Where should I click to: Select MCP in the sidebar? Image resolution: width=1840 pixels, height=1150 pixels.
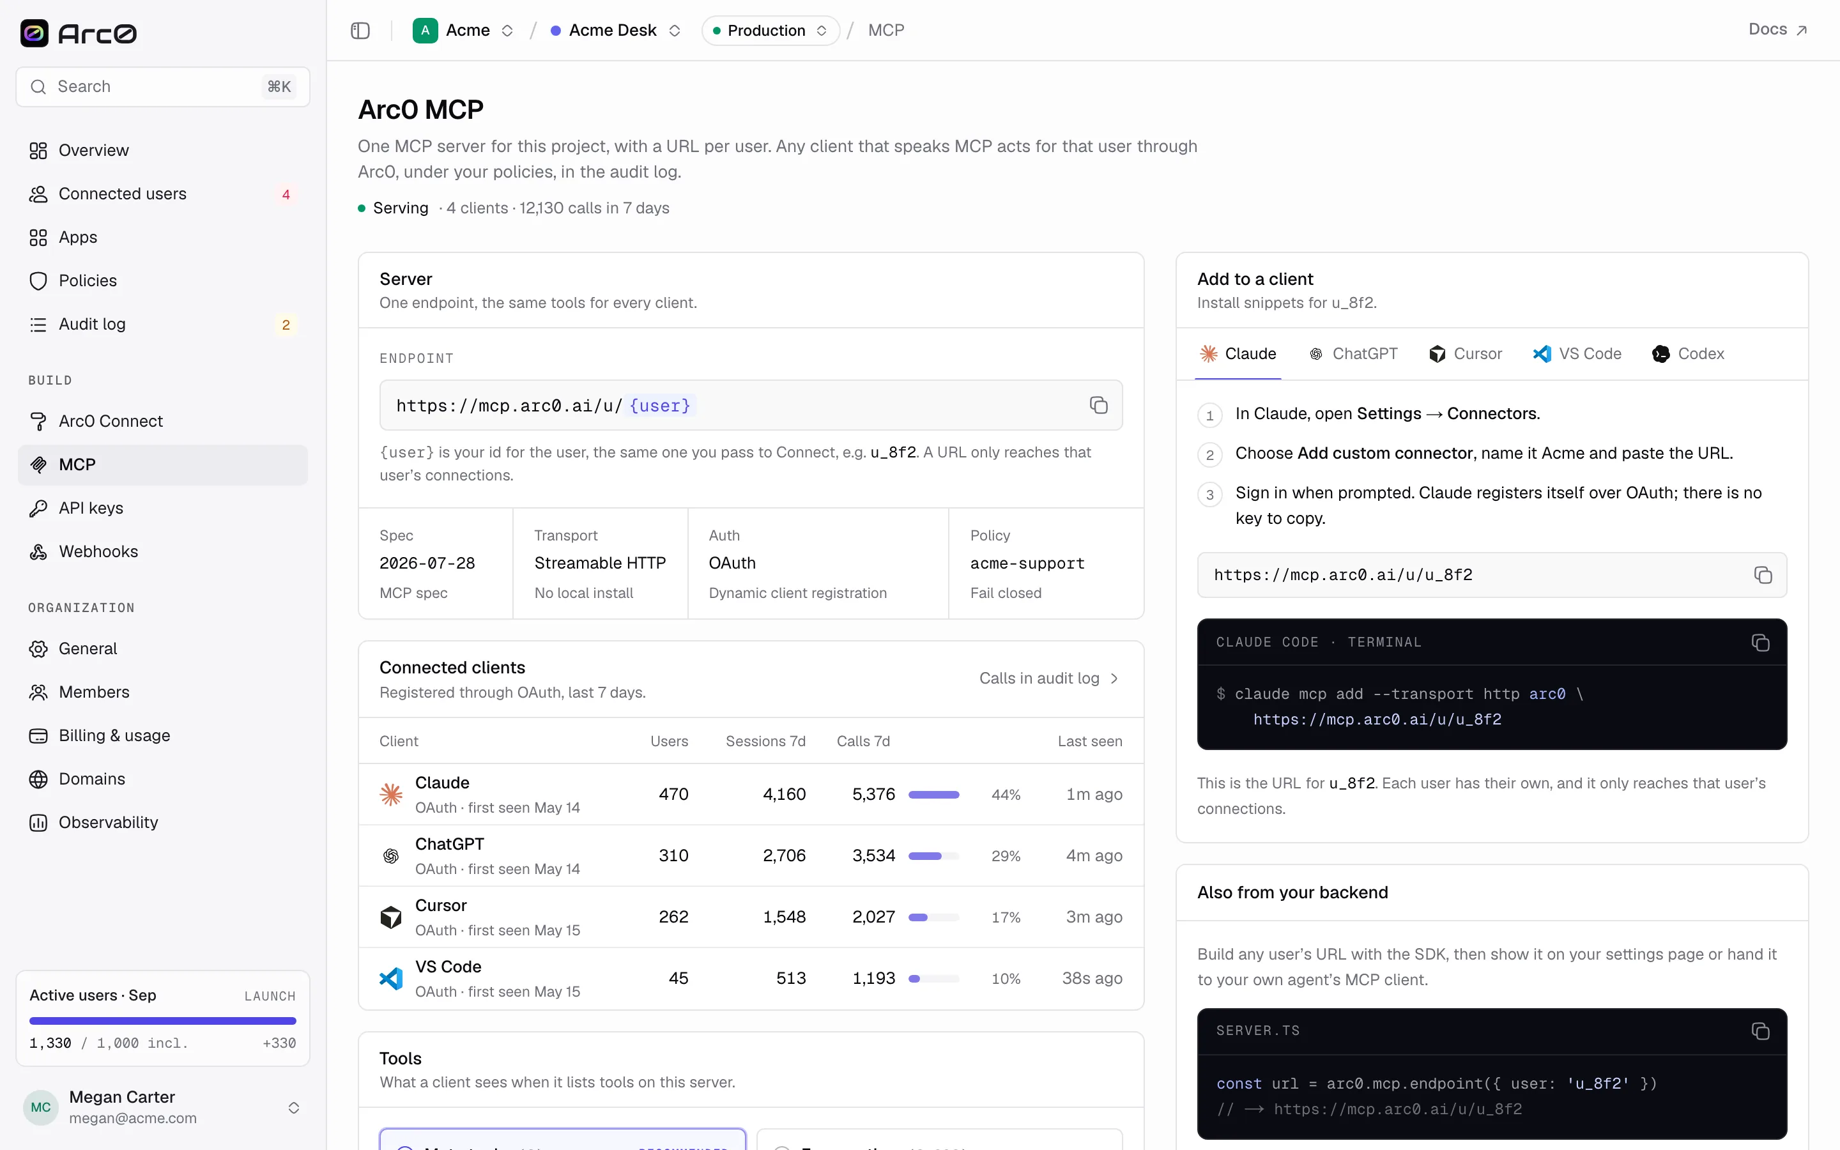tap(163, 464)
